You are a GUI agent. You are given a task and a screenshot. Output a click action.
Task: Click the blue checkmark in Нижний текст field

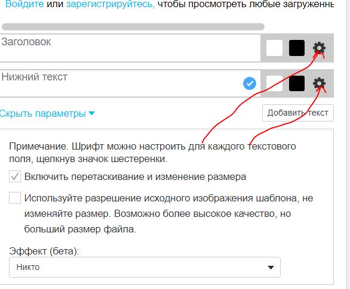(250, 83)
